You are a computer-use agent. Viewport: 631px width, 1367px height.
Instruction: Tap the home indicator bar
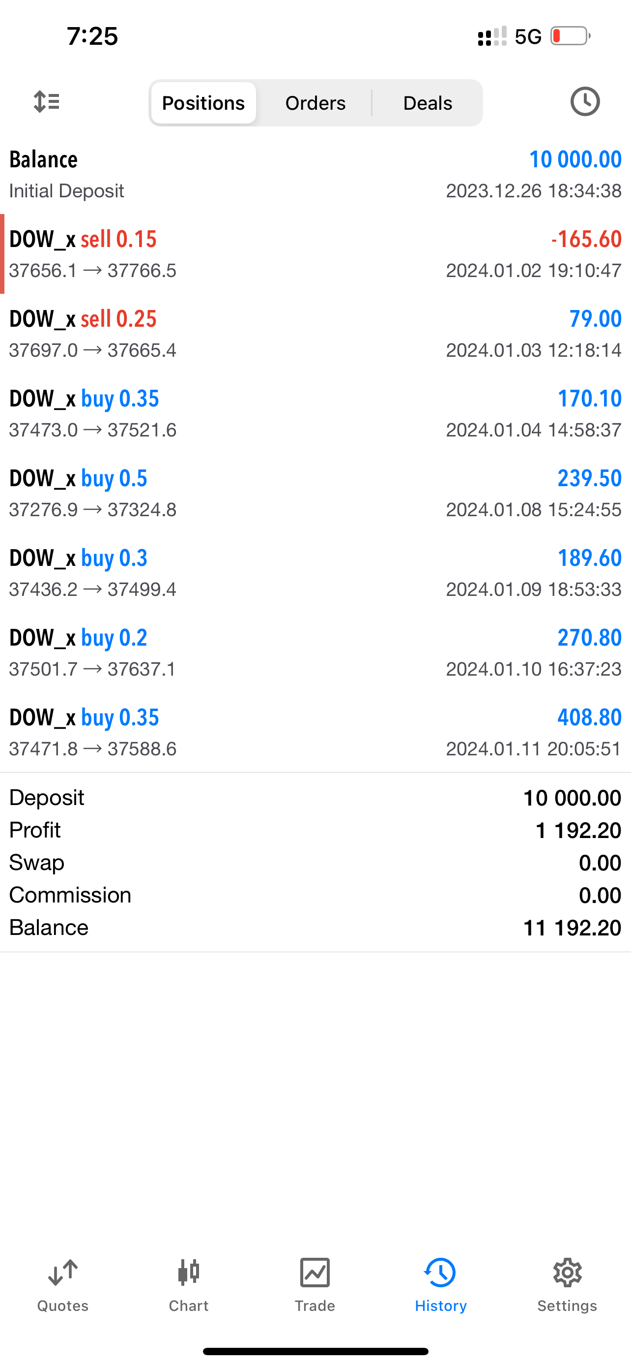click(315, 1351)
